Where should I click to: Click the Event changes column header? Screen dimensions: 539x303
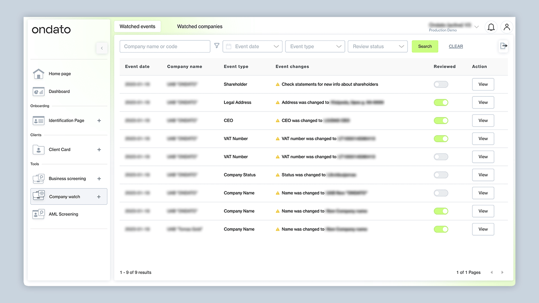point(292,66)
